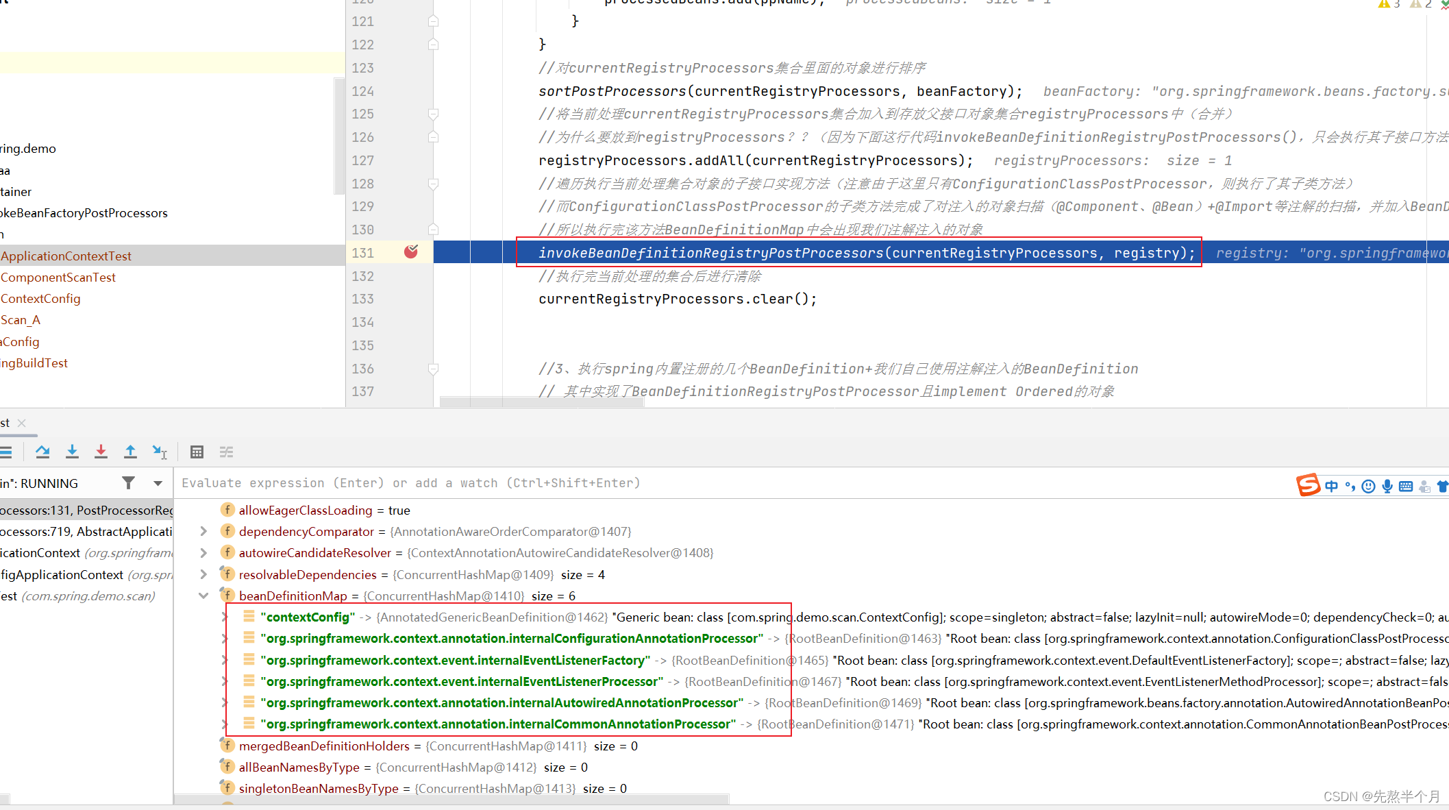
Task: Click the editor horizontal scrollbar
Action: [541, 402]
